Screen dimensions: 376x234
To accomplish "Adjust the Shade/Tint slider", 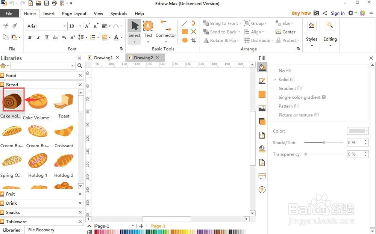I will 323,142.
